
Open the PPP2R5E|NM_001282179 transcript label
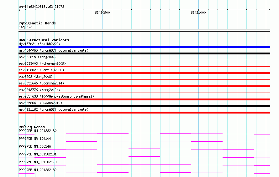click(38, 162)
